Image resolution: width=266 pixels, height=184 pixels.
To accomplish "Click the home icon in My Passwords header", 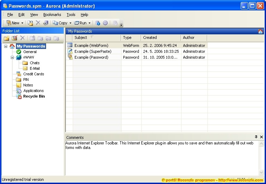I will point(260,31).
